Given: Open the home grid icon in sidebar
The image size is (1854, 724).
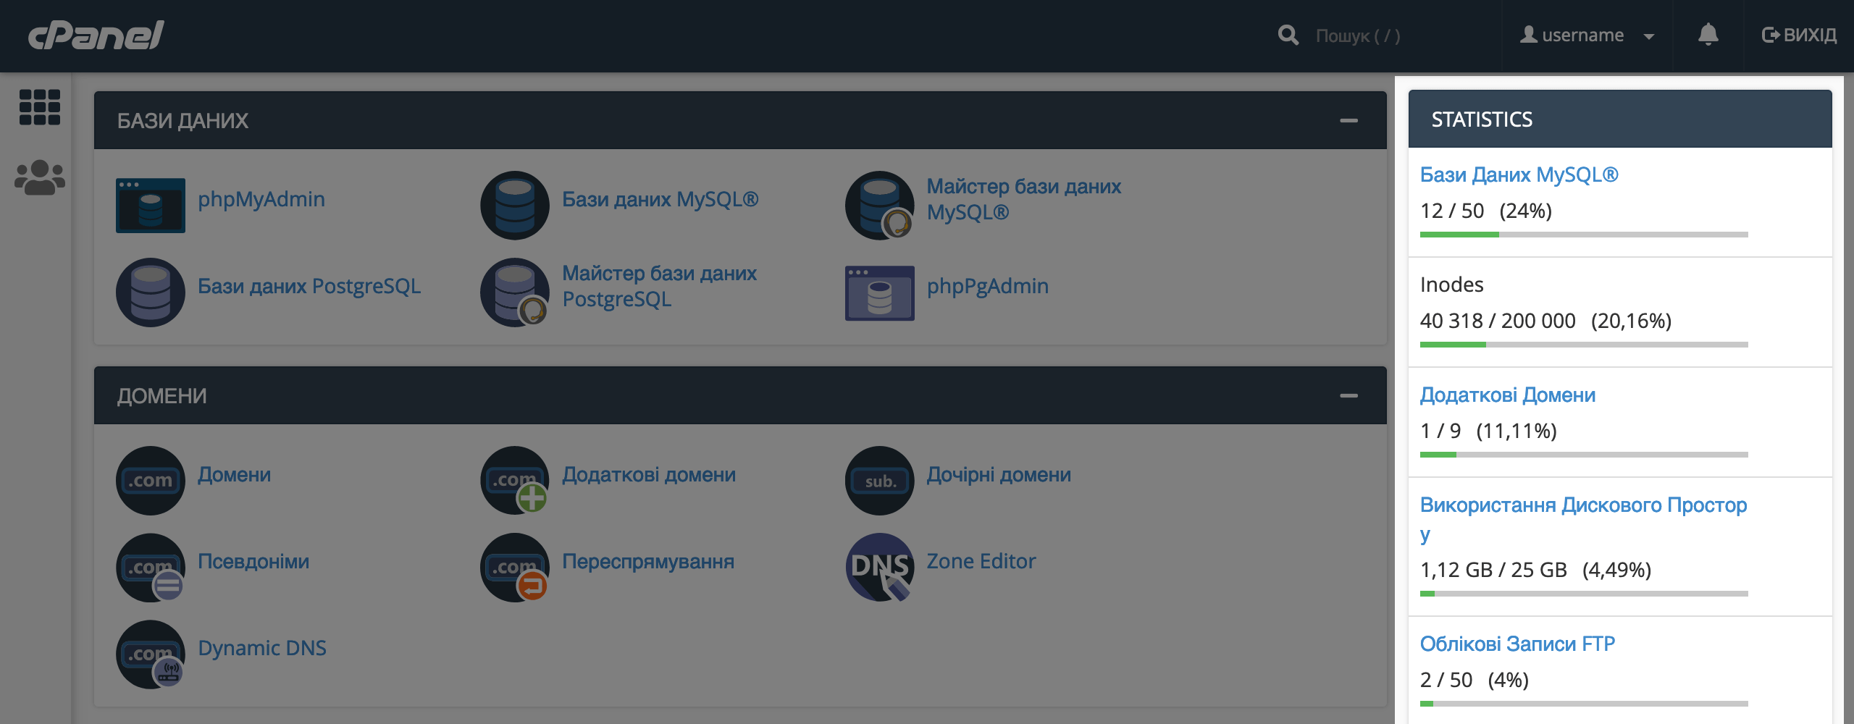Looking at the screenshot, I should click(x=40, y=107).
